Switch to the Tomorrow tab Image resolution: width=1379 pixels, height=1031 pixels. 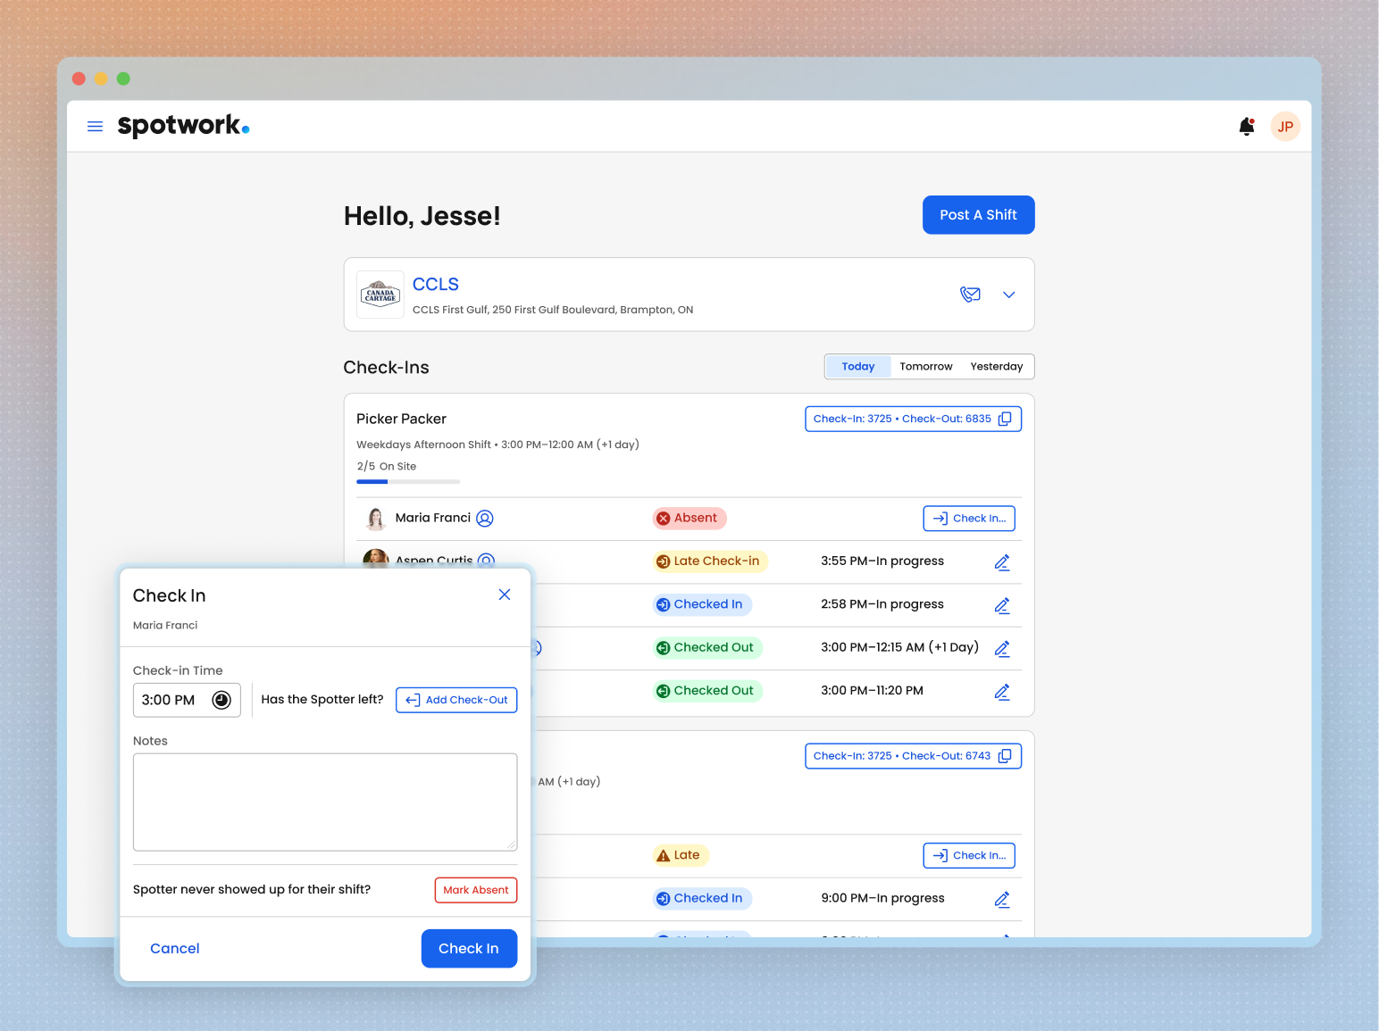coord(925,366)
